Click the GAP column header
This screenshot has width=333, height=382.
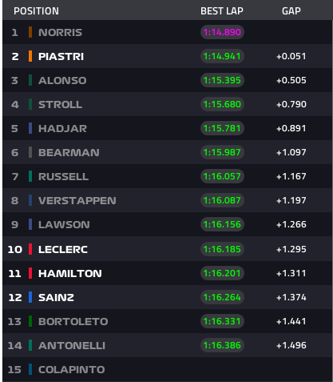pos(291,11)
